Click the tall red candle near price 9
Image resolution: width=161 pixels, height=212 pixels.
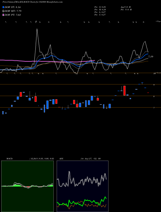coord(124,91)
